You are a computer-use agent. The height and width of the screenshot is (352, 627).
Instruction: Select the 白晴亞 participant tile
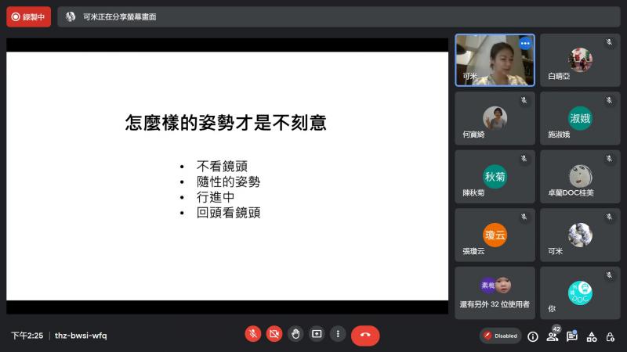(x=580, y=60)
